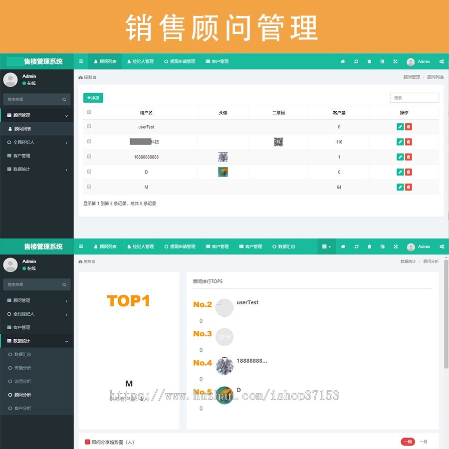Click the refresh icon in the navbar
The height and width of the screenshot is (449, 449).
356,61
